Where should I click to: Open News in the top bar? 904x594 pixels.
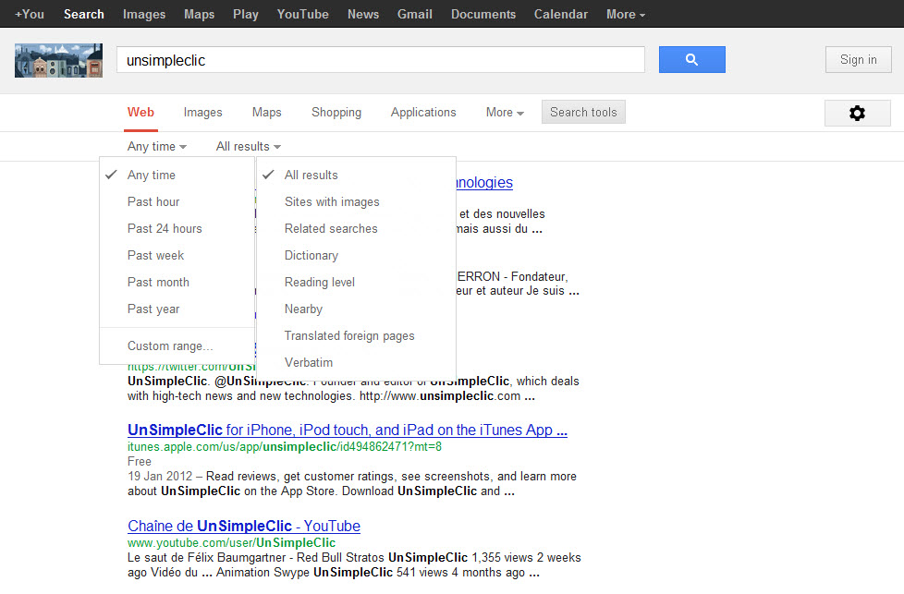point(363,14)
